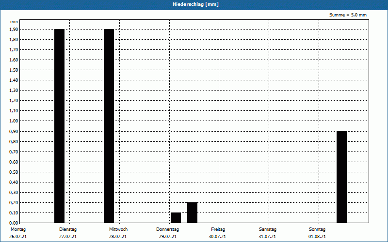Click the Donnerstag axis label

pyautogui.click(x=167, y=229)
